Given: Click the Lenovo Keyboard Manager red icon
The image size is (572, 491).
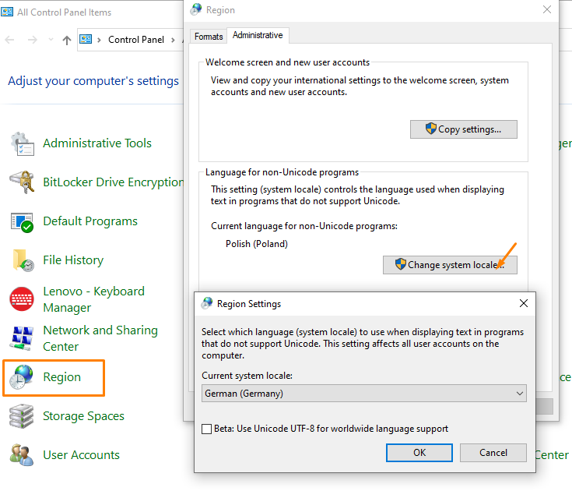Looking at the screenshot, I should (22, 299).
